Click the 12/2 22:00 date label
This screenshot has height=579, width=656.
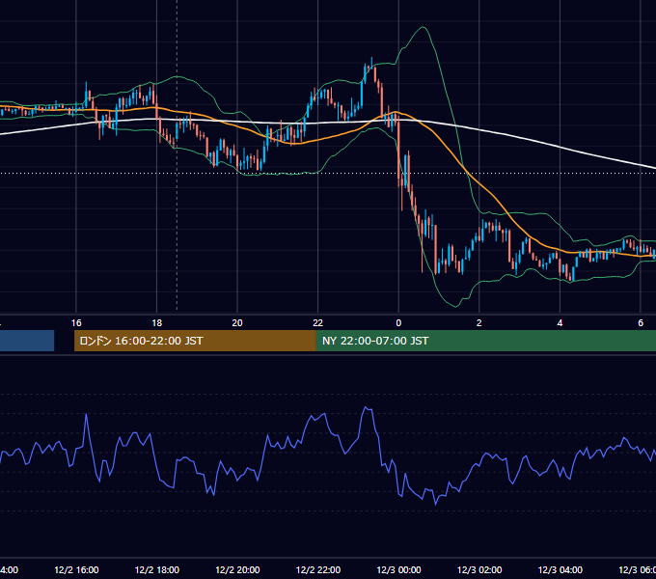(318, 569)
